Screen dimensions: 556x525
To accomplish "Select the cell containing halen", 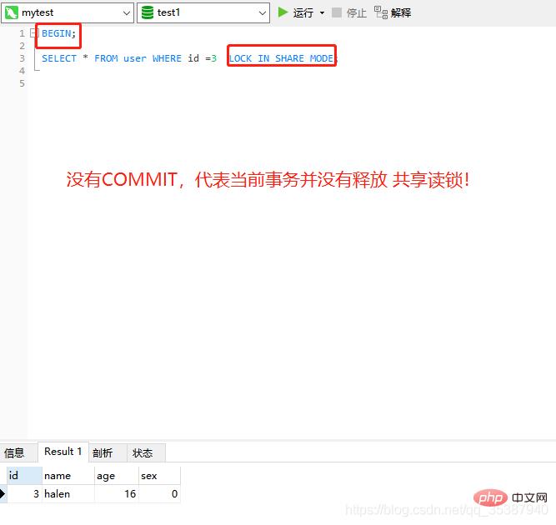I will click(x=68, y=494).
